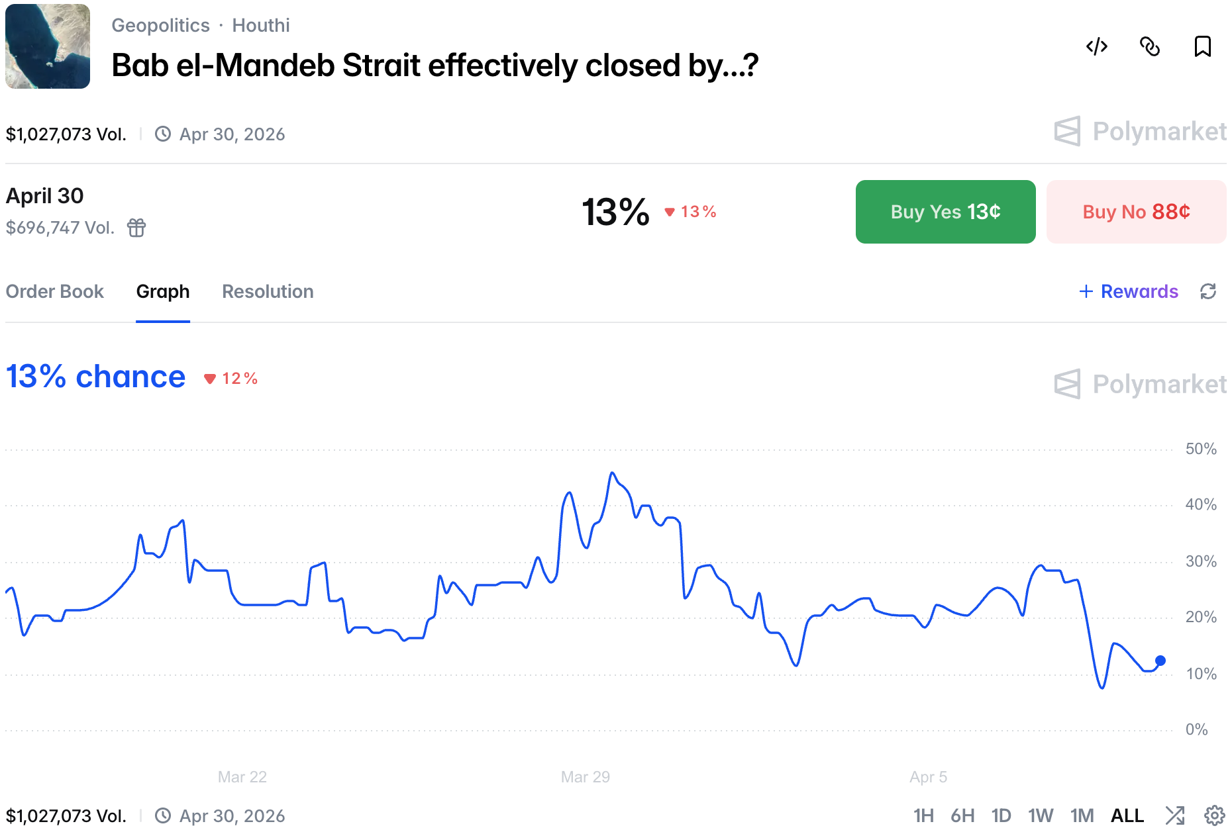Click Buy Yes 13¢ button

(x=945, y=212)
